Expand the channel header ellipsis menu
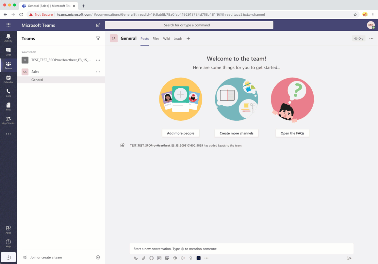 [x=371, y=38]
